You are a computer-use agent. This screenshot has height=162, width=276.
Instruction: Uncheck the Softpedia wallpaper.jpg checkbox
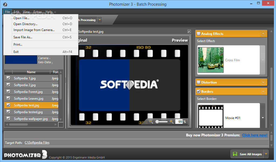8,119
